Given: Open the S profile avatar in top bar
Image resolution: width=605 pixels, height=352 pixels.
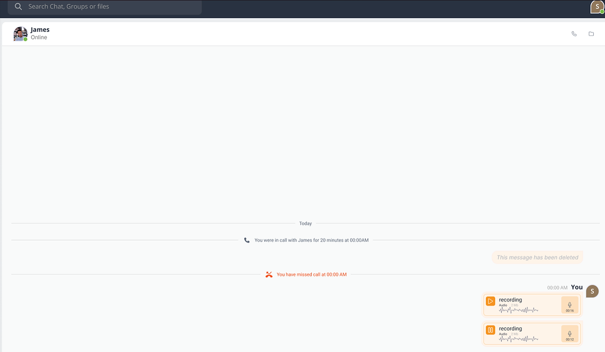Looking at the screenshot, I should (597, 6).
